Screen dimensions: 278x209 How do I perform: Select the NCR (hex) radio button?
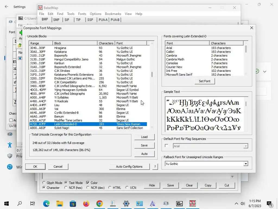point(66,188)
